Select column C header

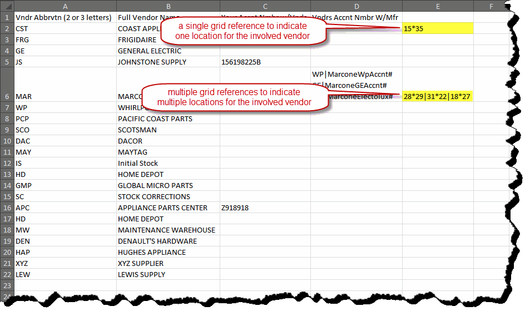pos(265,6)
